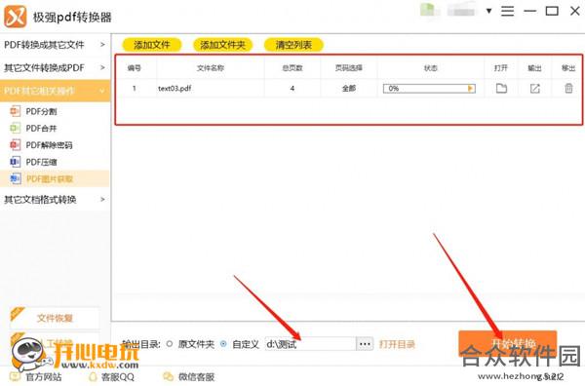This screenshot has height=386, width=585.
Task: Click the output icon for text03.pdf
Action: click(x=535, y=89)
